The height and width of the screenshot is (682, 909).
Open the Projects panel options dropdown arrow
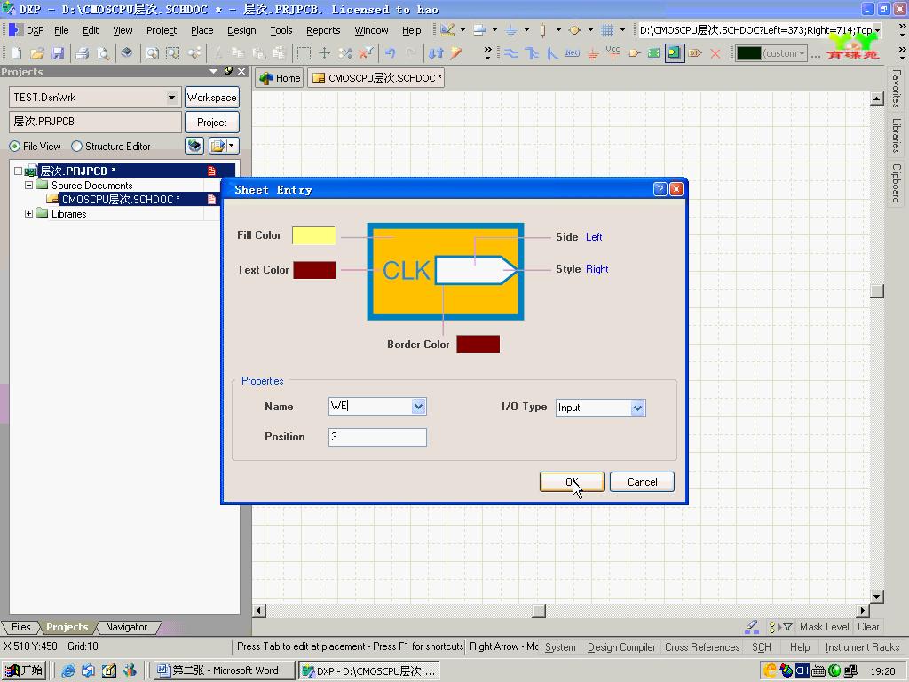coord(213,71)
